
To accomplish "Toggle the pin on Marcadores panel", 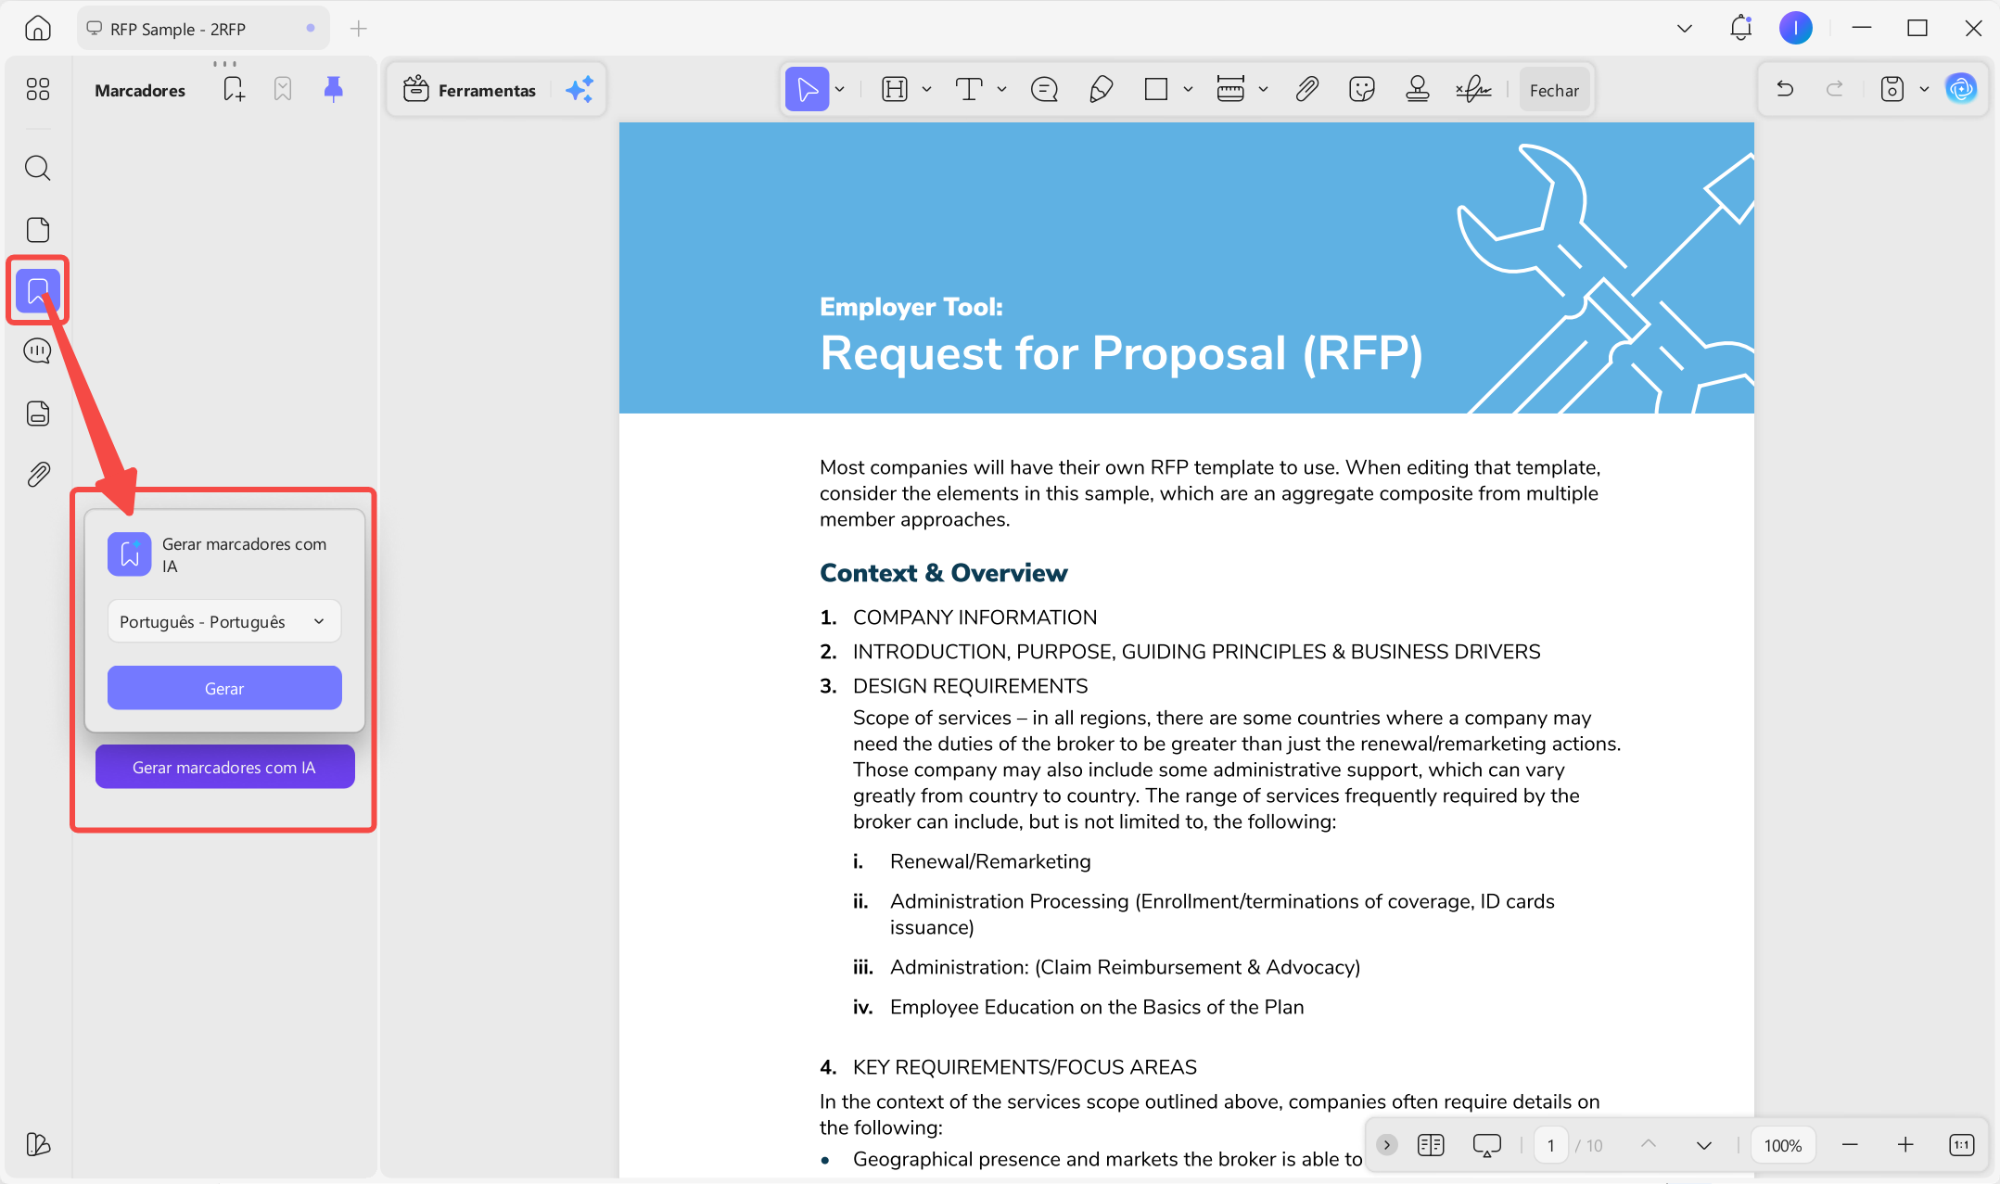I will pyautogui.click(x=334, y=89).
